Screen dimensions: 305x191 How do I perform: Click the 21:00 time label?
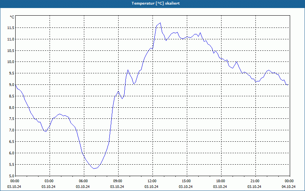tap(255, 181)
